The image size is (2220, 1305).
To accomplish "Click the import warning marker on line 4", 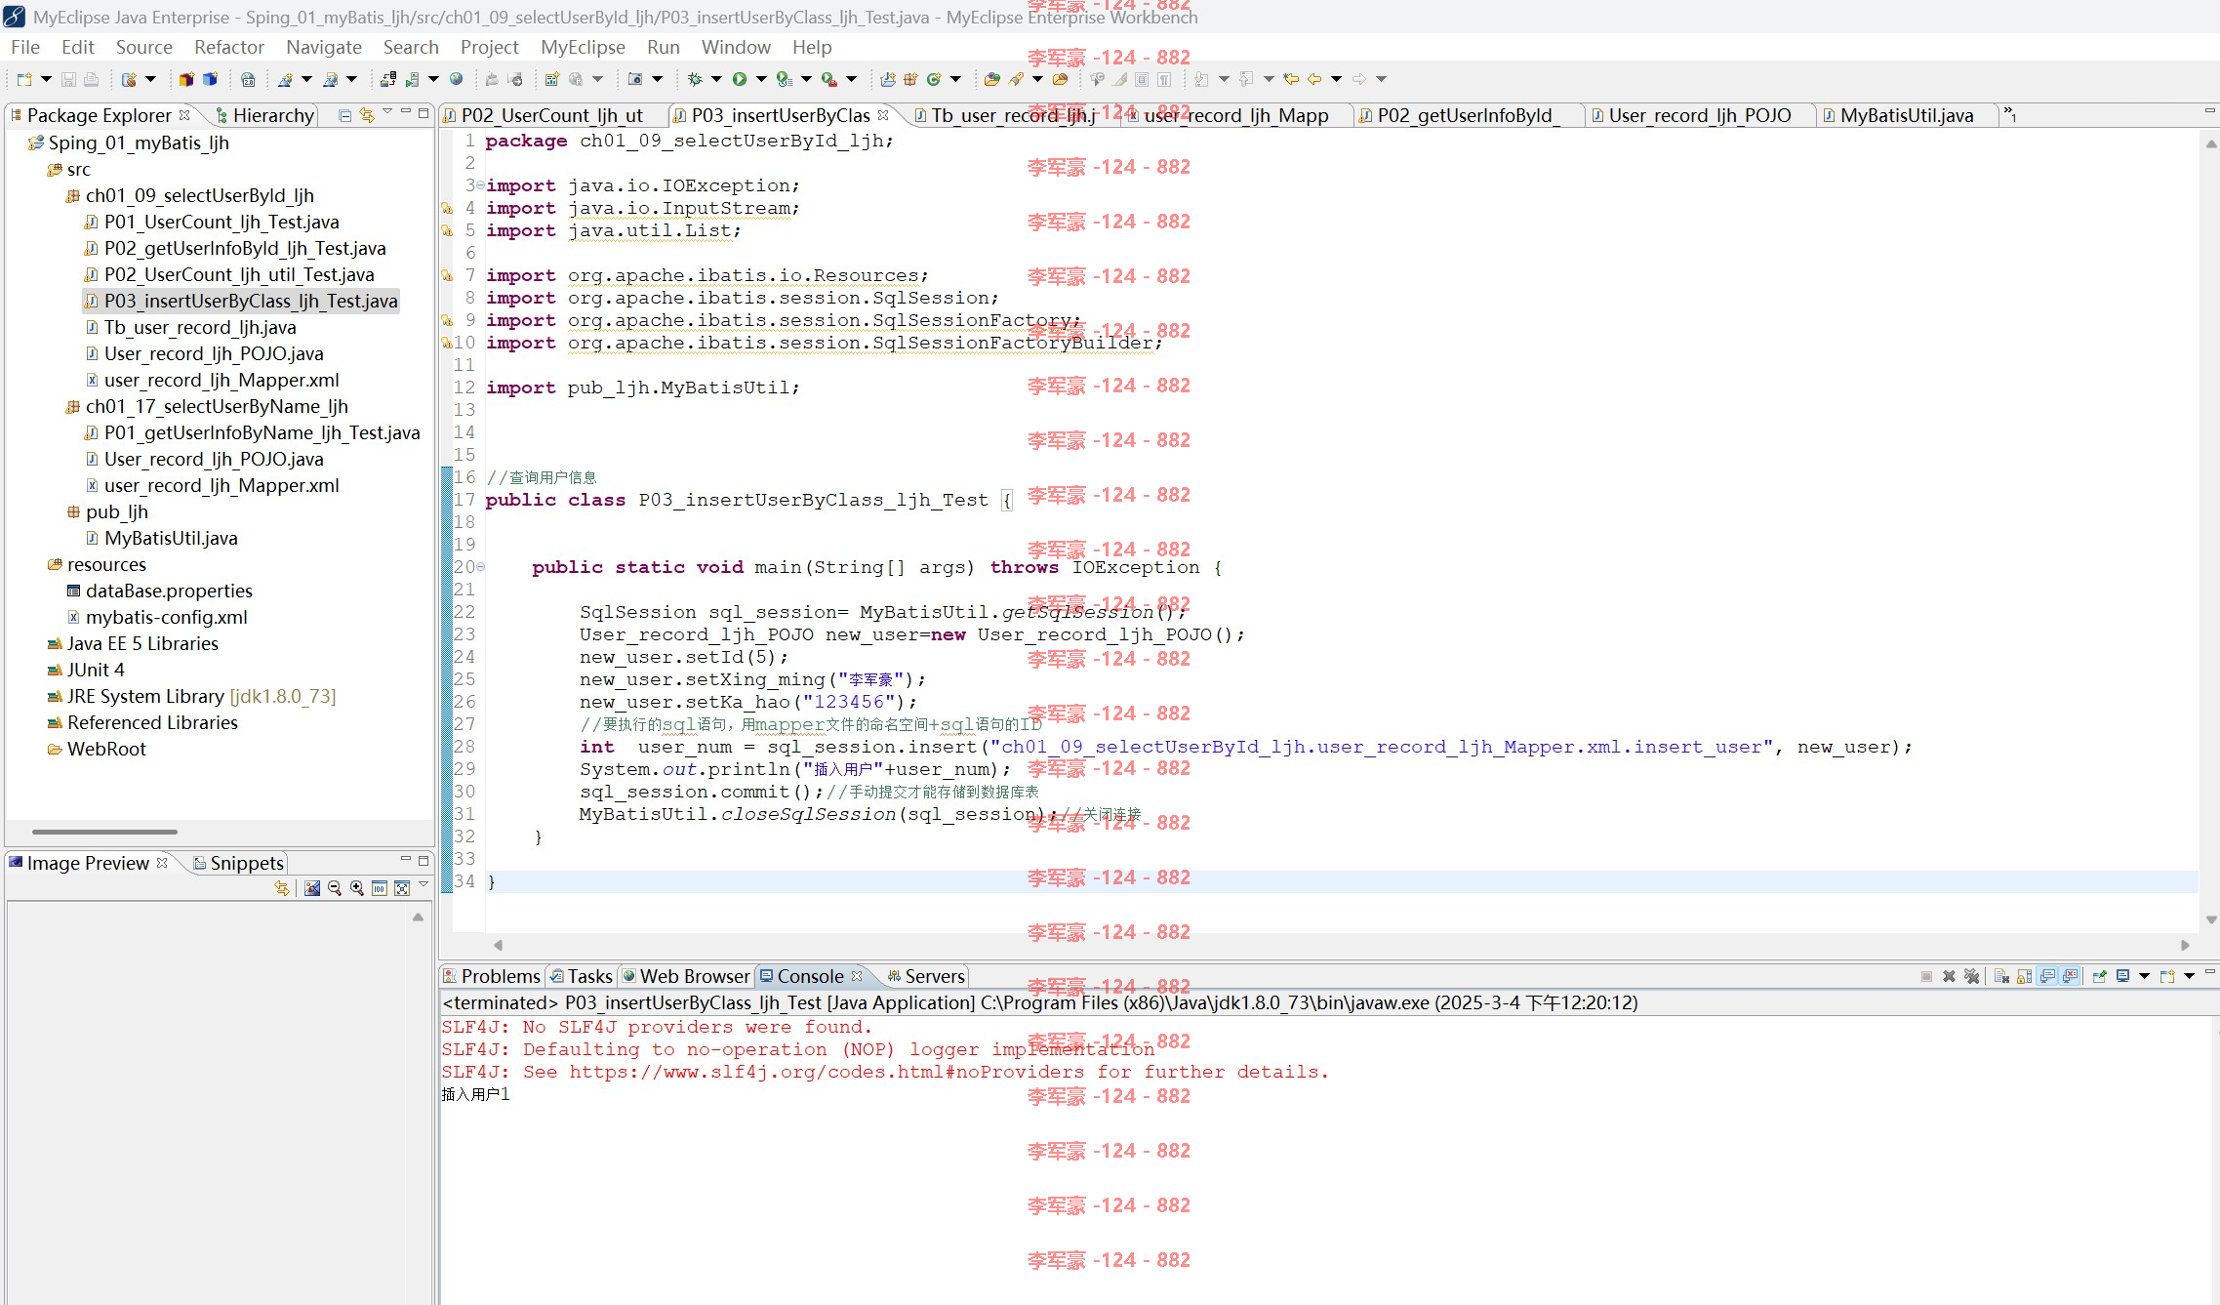I will [x=447, y=208].
